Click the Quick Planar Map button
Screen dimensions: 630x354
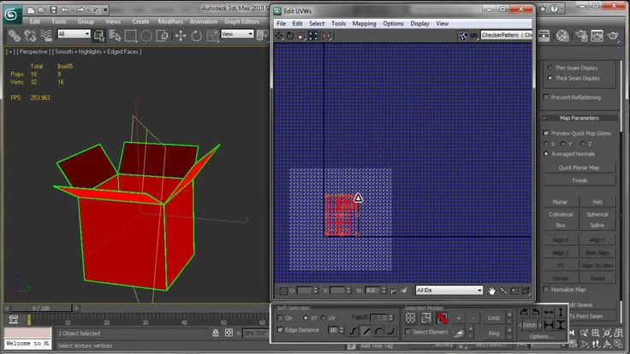click(579, 168)
